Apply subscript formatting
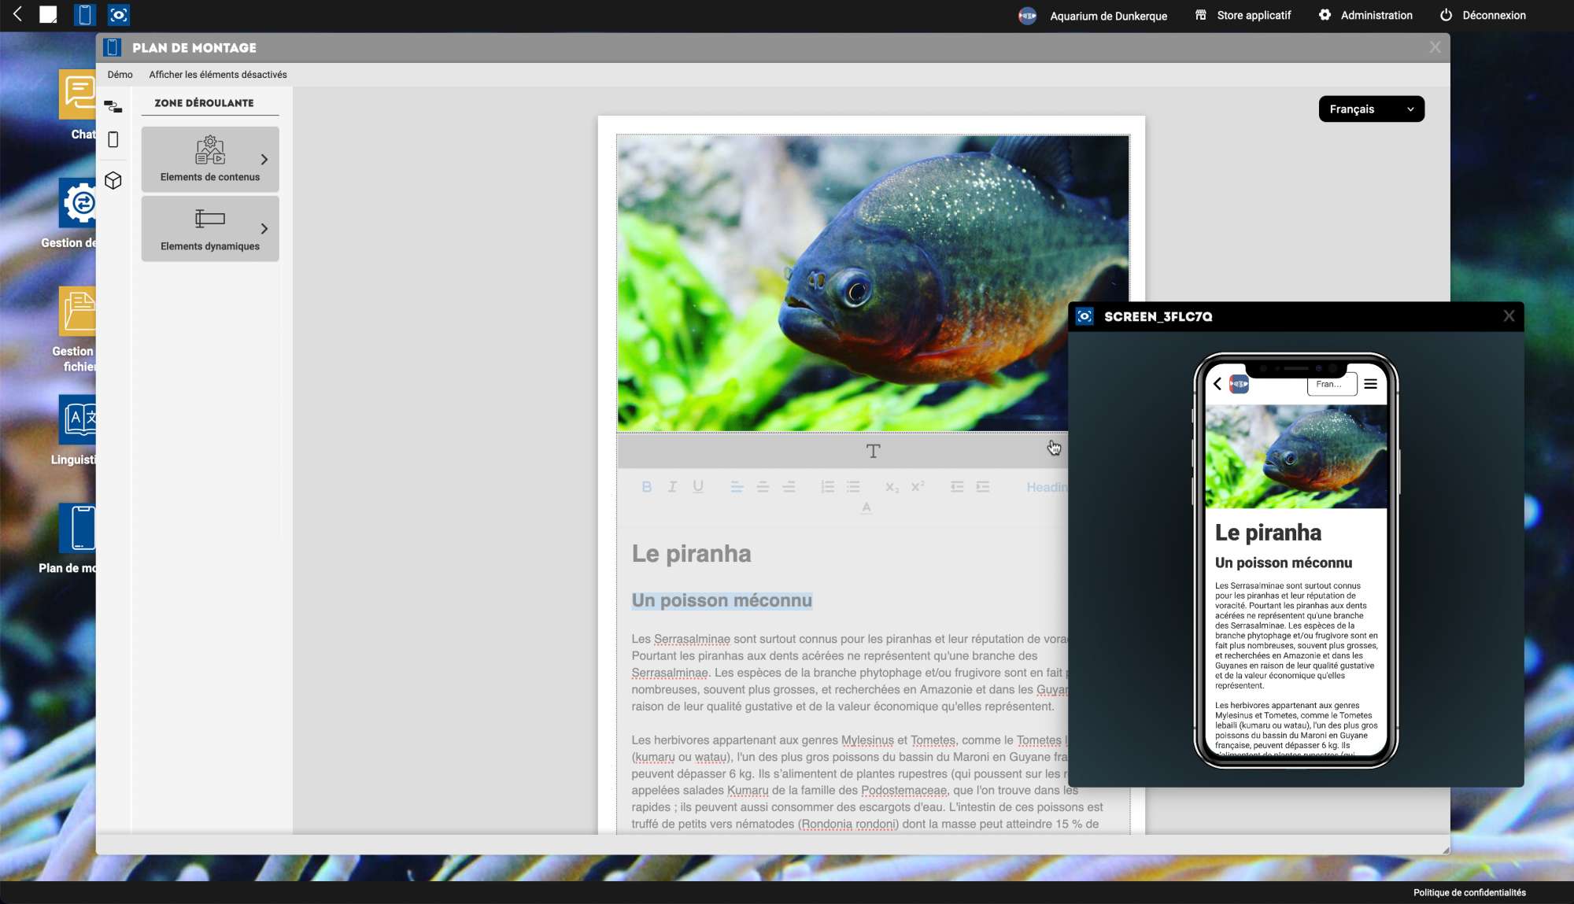Screen dimensions: 1574x904 point(892,487)
